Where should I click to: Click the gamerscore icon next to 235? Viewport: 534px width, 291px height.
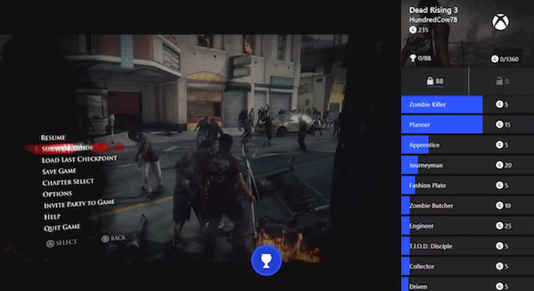pos(412,29)
